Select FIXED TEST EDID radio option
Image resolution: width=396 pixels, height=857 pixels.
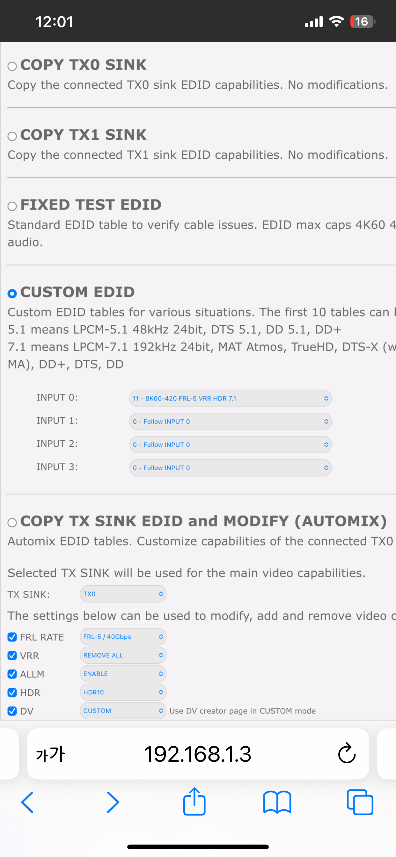(12, 206)
